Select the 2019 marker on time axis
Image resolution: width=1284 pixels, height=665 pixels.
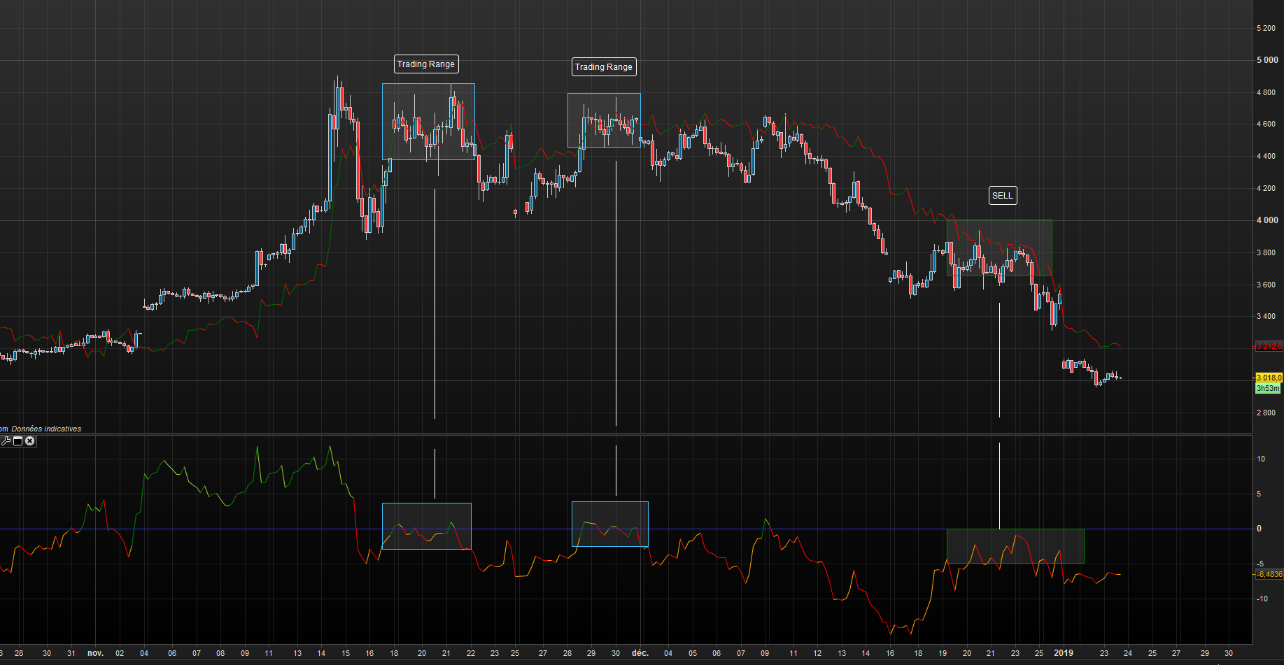point(1063,653)
